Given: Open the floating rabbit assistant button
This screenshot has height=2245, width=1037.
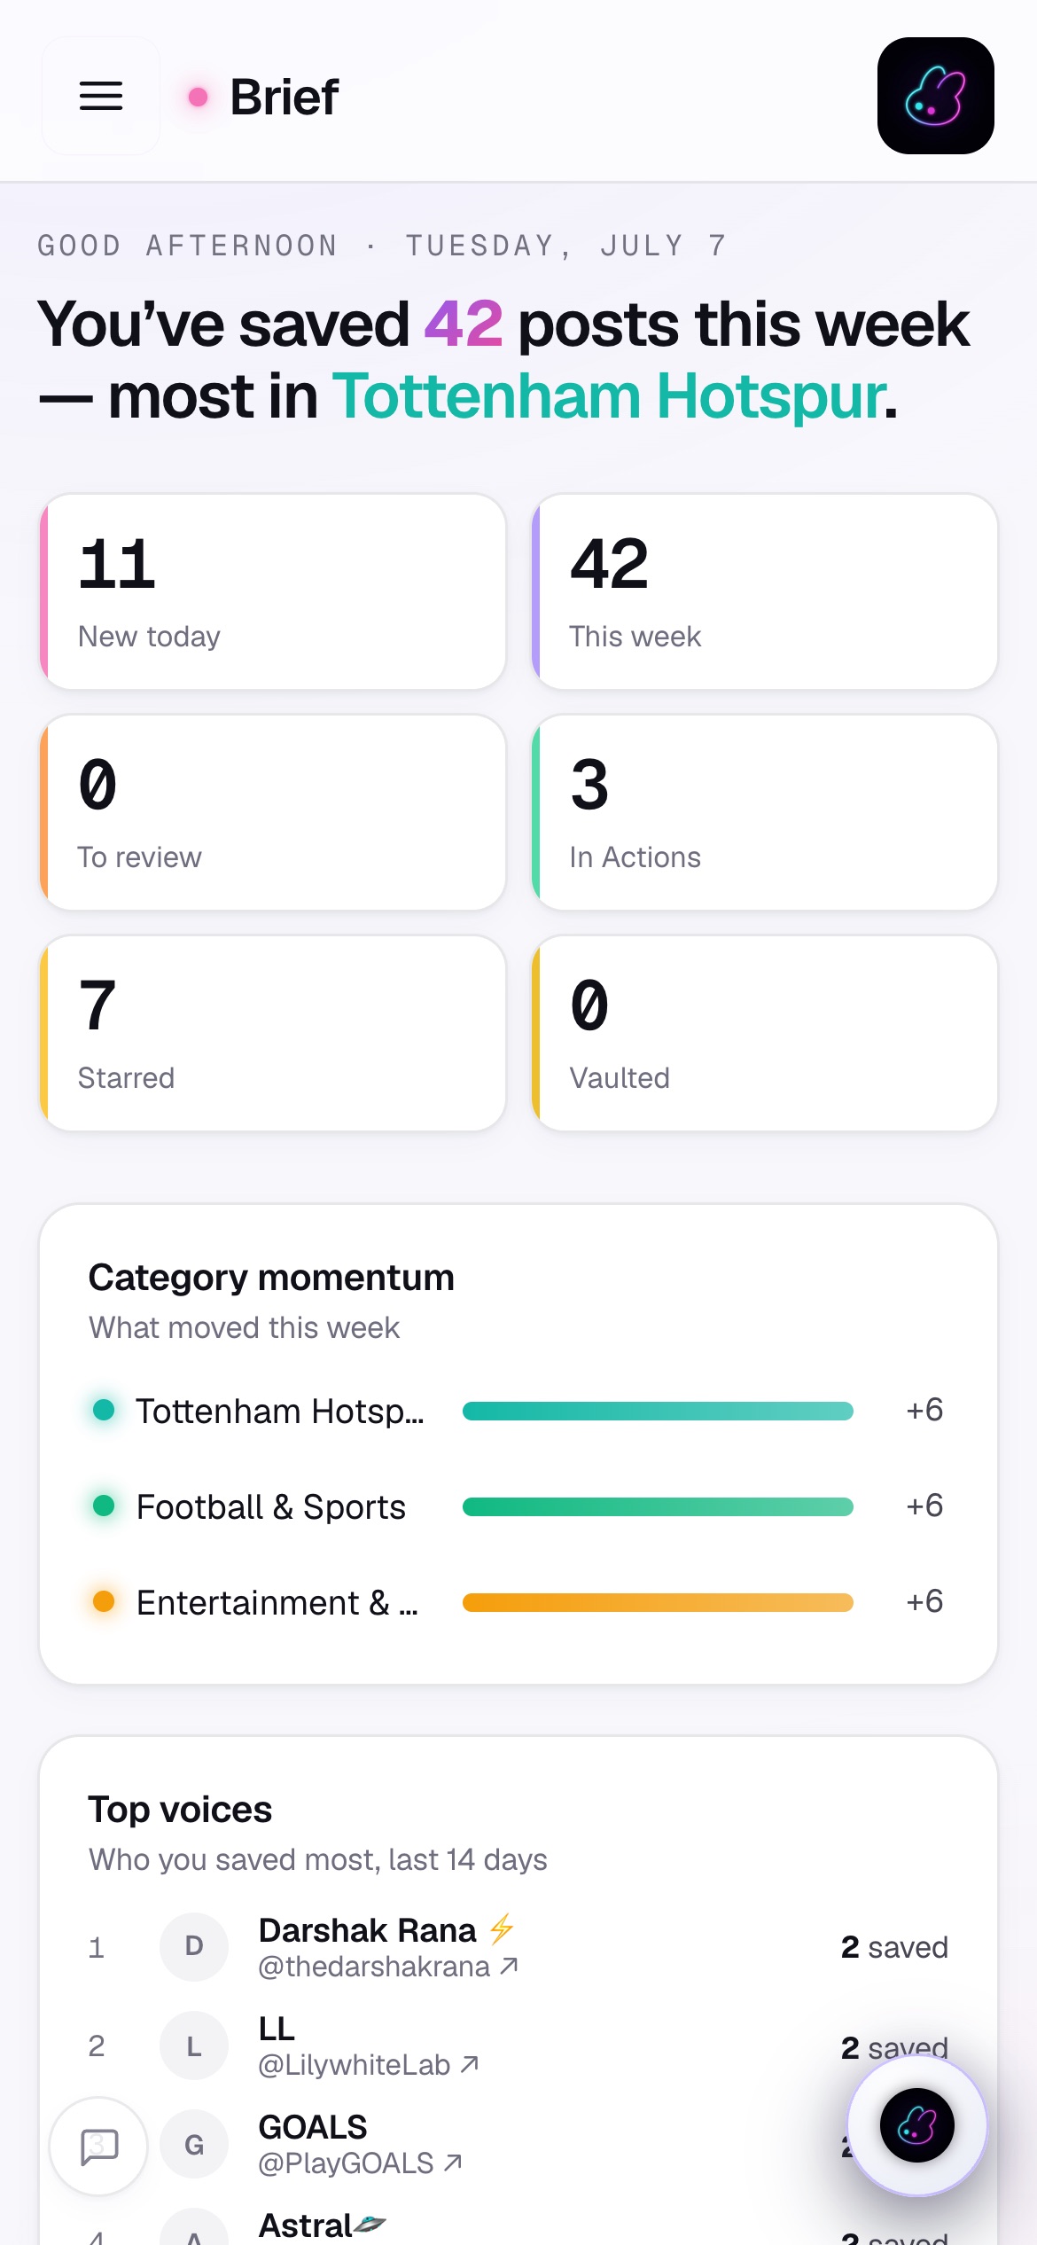Looking at the screenshot, I should 917,2125.
